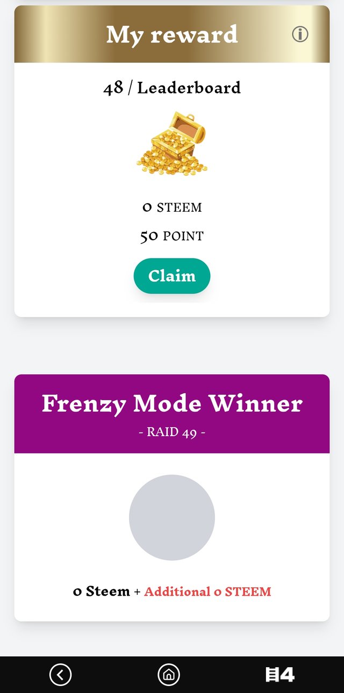Tap the back arrow icon
Screen dimensions: 344x693
tap(60, 675)
